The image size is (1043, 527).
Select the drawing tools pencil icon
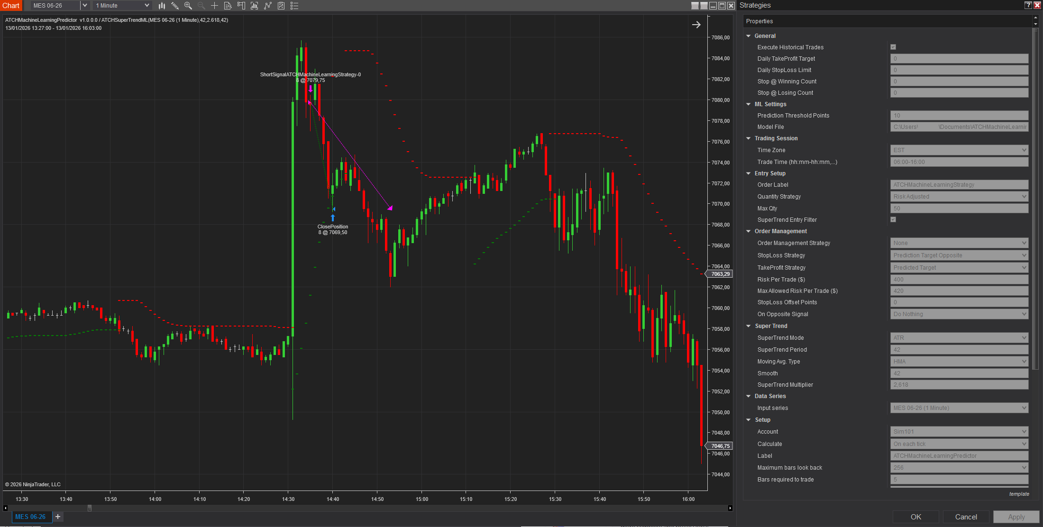175,6
